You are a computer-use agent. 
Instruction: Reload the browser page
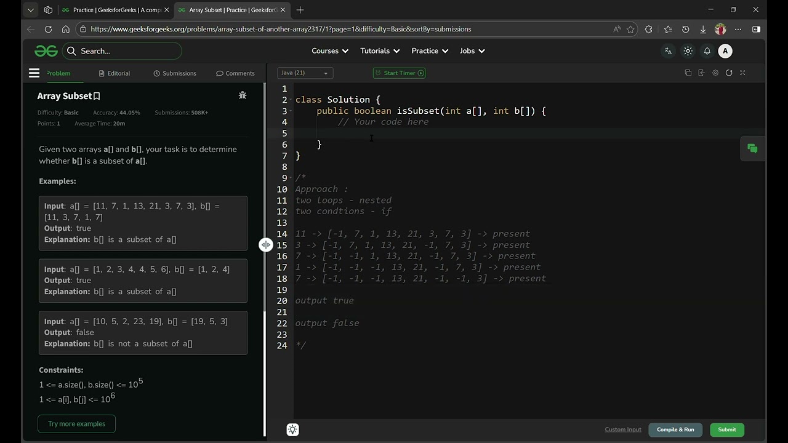pyautogui.click(x=48, y=29)
